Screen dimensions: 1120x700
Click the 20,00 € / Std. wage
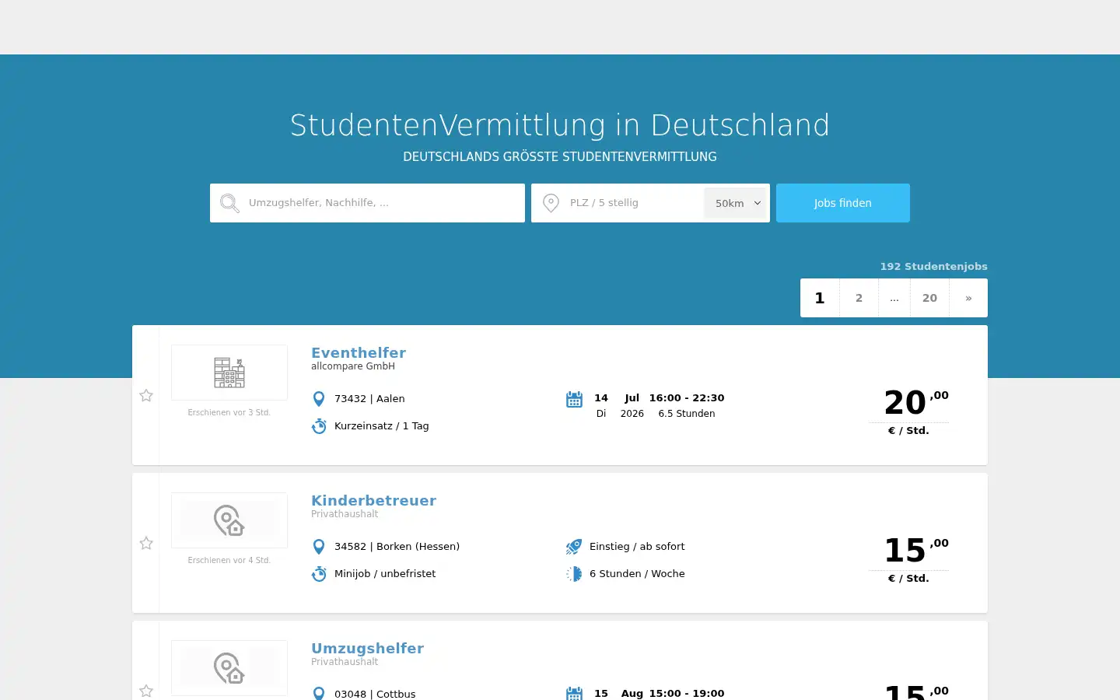coord(908,411)
